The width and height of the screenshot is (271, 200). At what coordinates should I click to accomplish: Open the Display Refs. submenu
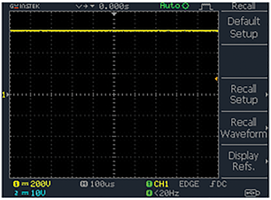tap(244, 161)
